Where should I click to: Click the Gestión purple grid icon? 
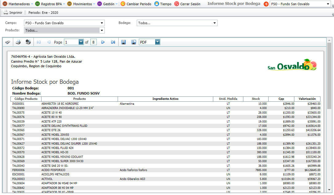click(100, 4)
